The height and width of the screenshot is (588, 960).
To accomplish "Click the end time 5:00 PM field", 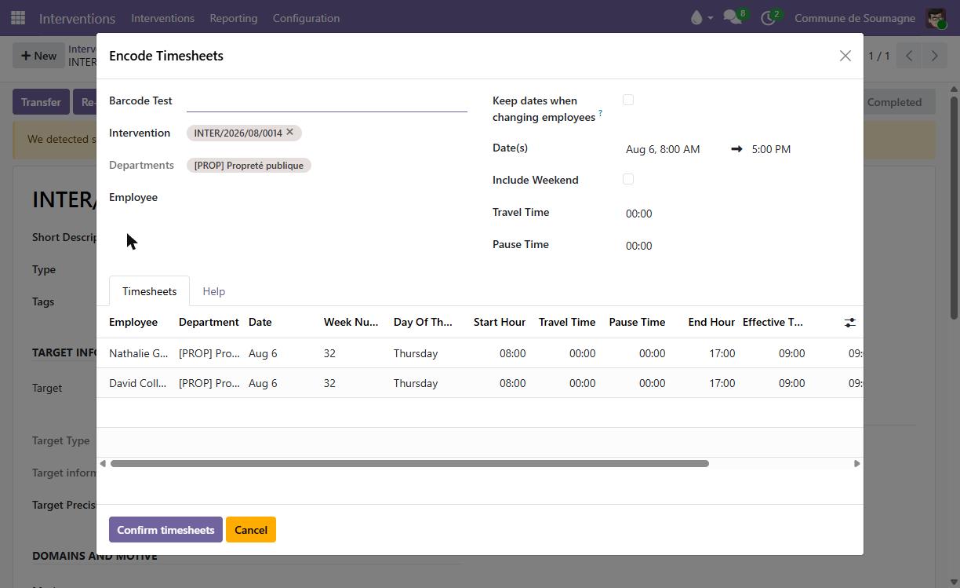I will (771, 149).
